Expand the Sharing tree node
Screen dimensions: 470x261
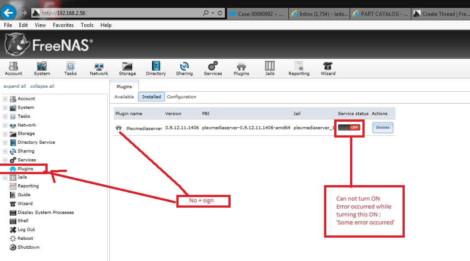5,151
